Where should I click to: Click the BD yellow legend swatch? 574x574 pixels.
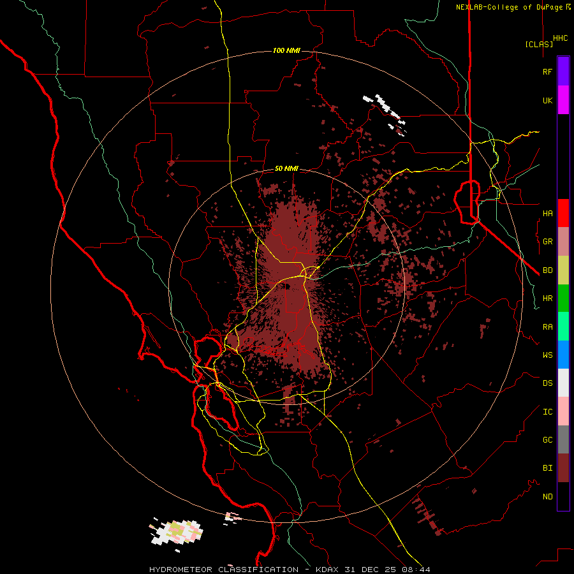(563, 270)
